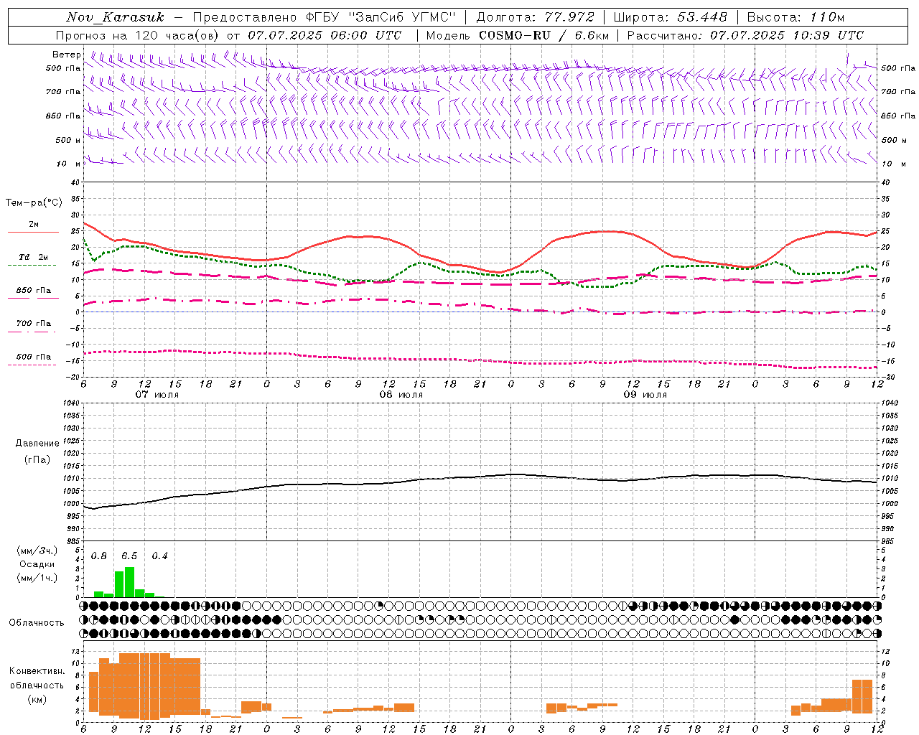Image resolution: width=919 pixels, height=735 pixels.
Task: Click the station name Nov_Karasuk
Action: tap(115, 17)
